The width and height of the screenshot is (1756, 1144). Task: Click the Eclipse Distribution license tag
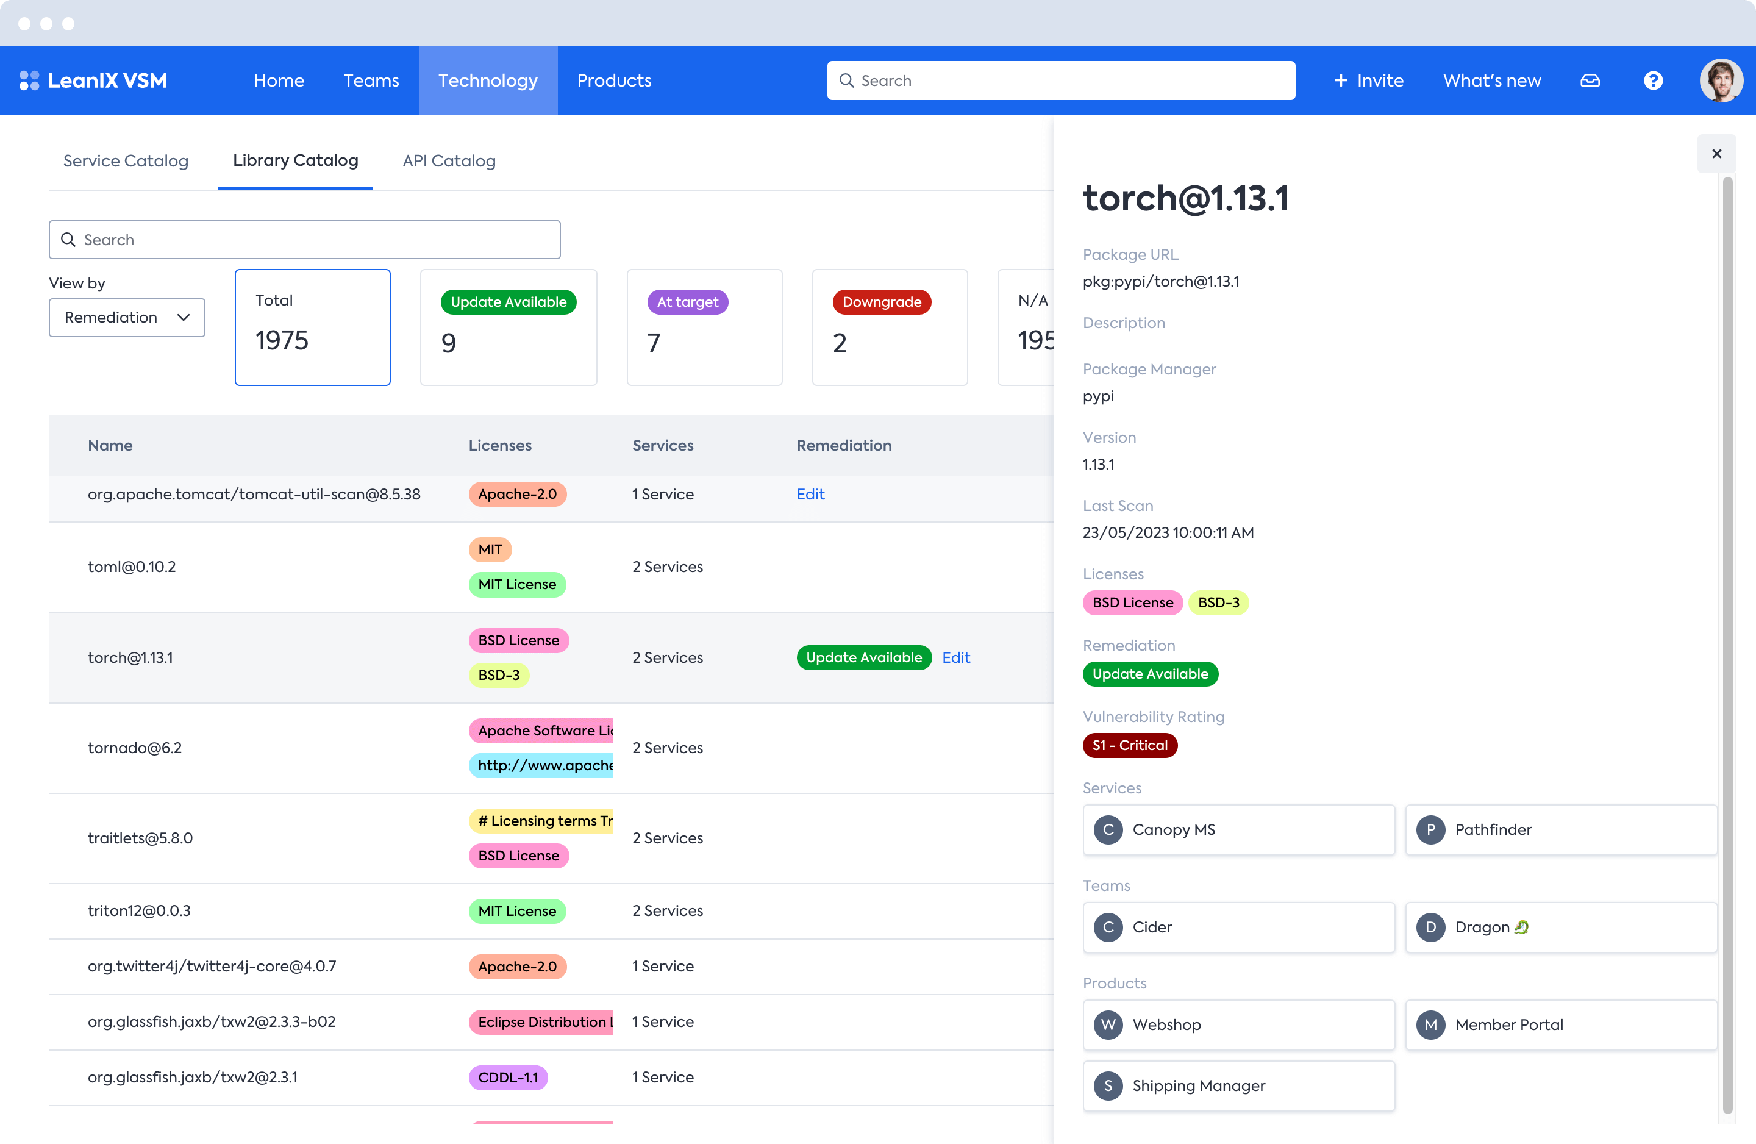point(541,1022)
